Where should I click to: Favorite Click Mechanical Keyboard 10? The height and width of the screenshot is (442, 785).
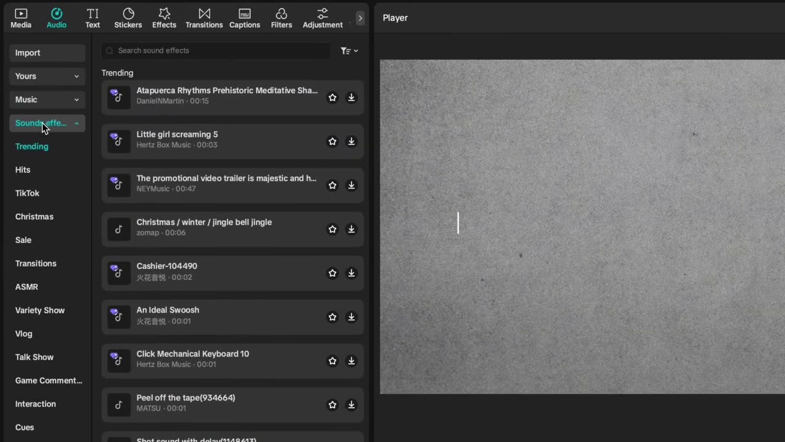coord(332,360)
